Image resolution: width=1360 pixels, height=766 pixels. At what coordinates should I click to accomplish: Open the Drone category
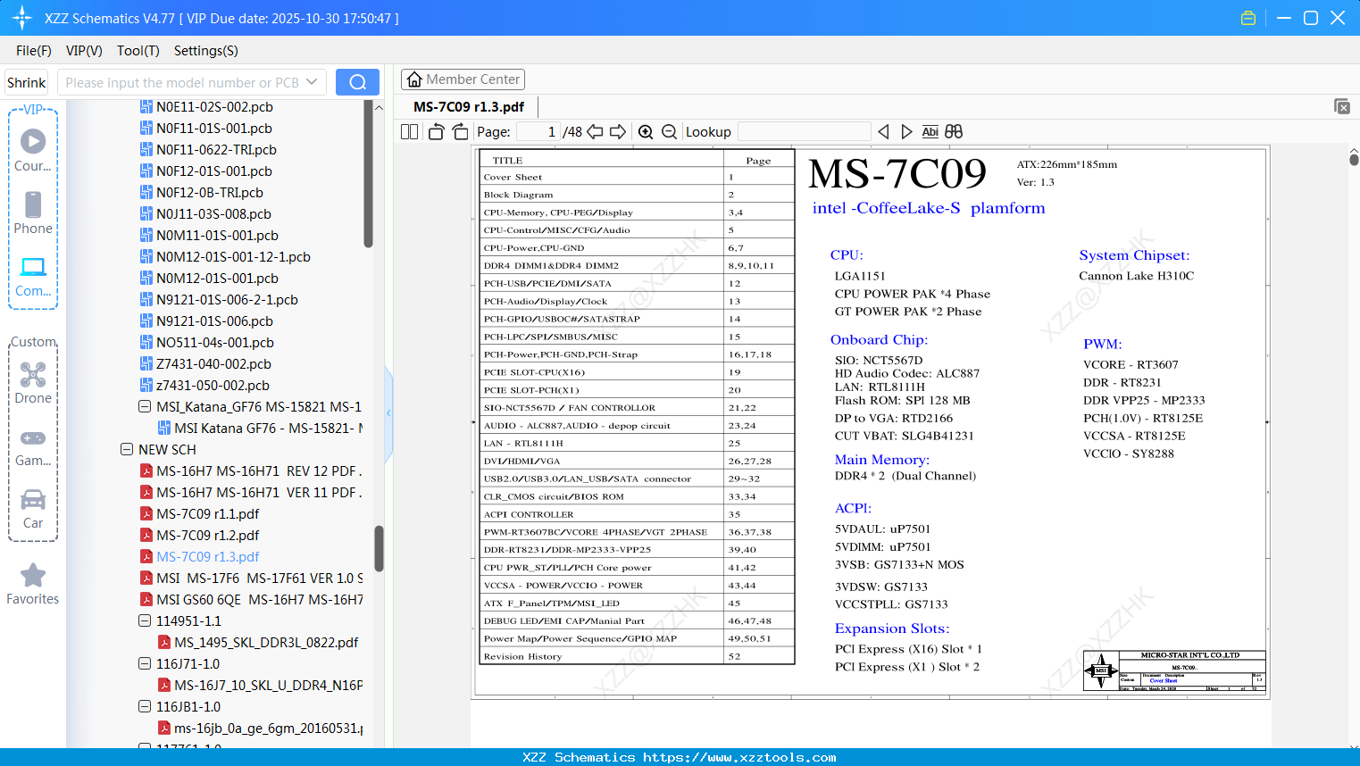click(33, 383)
